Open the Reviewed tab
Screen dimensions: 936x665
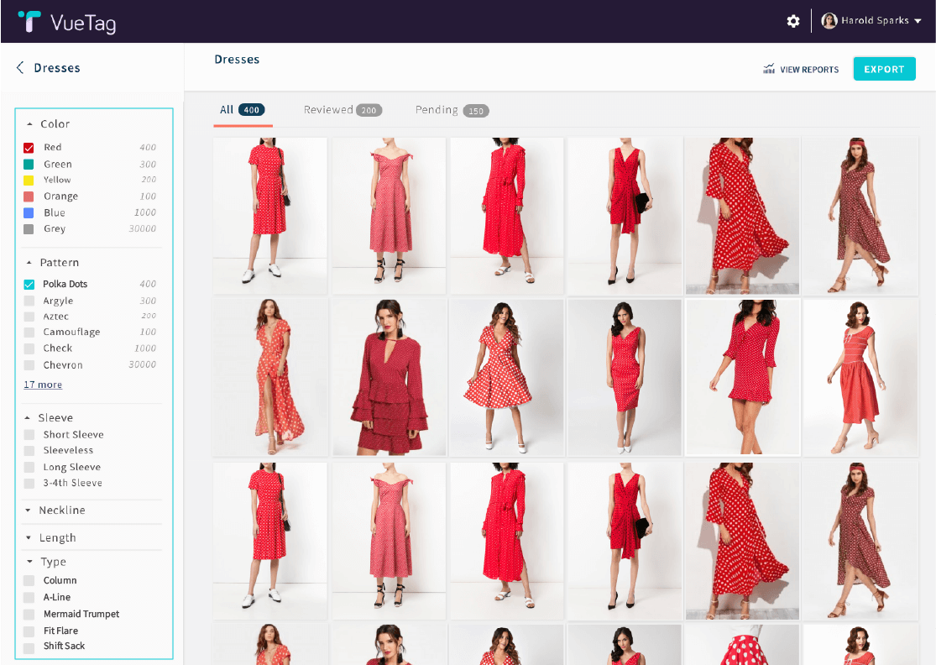[343, 110]
